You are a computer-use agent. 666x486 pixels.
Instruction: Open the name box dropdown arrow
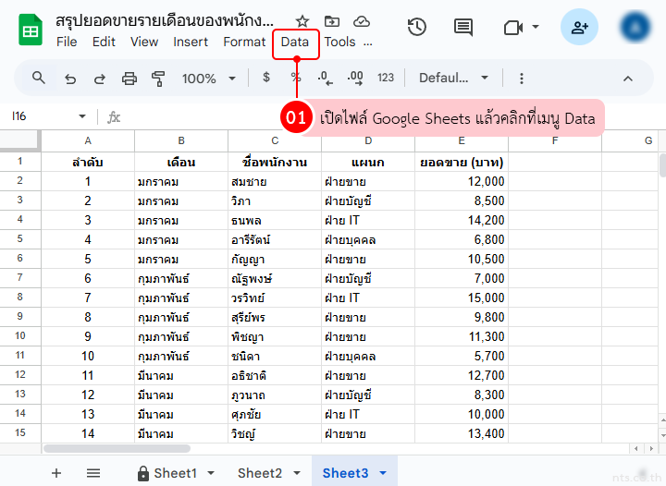point(82,116)
